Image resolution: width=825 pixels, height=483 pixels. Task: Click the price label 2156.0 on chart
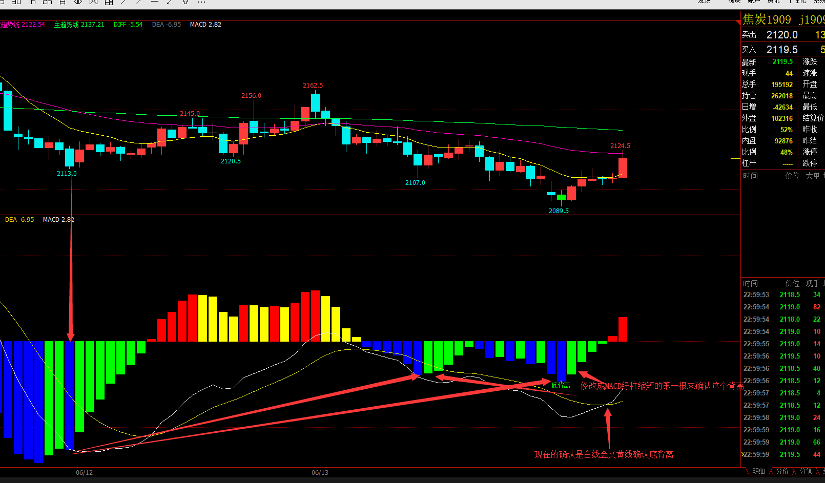tap(251, 96)
